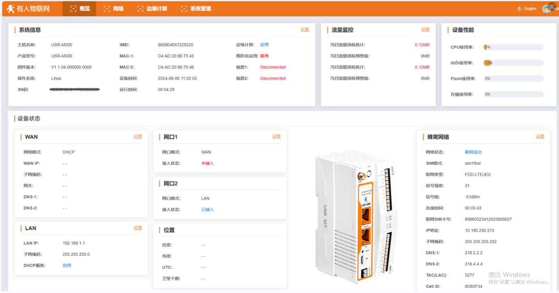Click the Flash使用率 progress bar
This screenshot has width=559, height=293.
[x=513, y=79]
